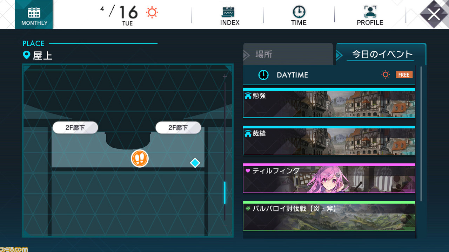Click the cyan map zoom slider handle
This screenshot has height=252, width=449.
tap(225, 192)
